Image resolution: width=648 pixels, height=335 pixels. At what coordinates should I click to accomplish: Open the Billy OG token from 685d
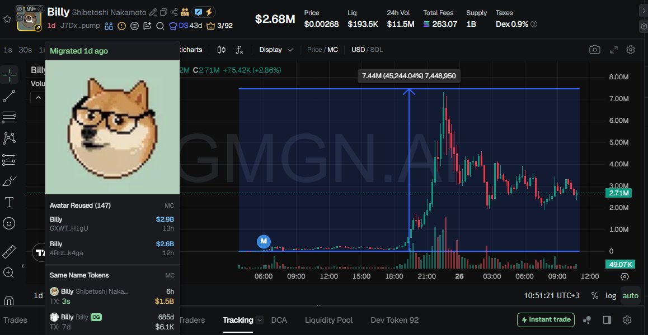pyautogui.click(x=112, y=322)
